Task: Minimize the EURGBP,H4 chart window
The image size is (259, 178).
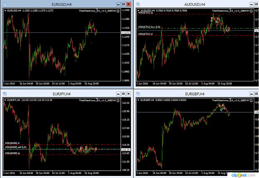Action: coord(252,94)
